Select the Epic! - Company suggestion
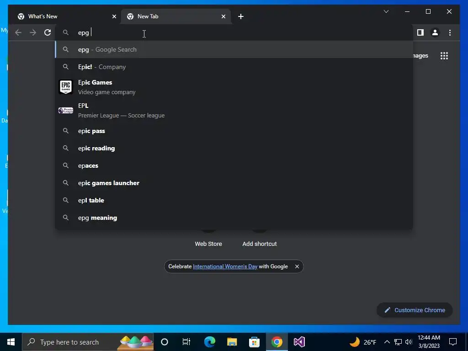Screen dimensions: 468x351 (234, 67)
